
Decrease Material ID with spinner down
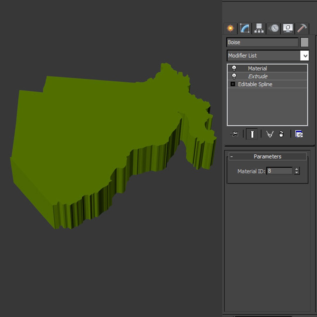(x=296, y=173)
